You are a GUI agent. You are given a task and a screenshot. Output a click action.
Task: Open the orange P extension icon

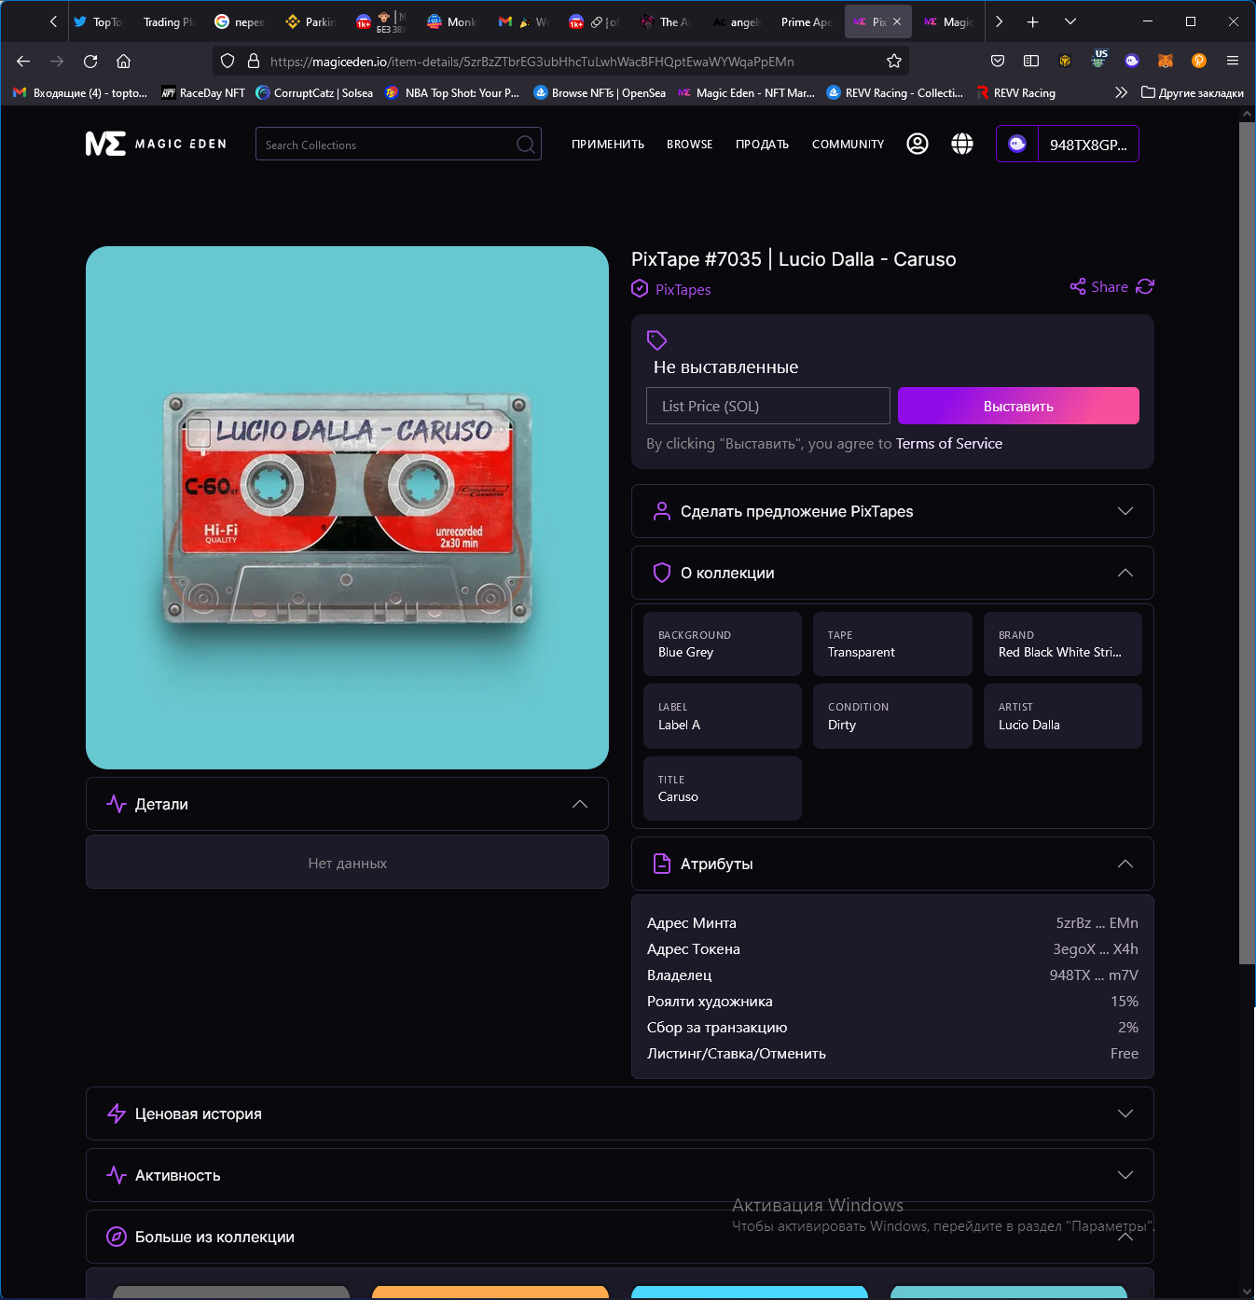pyautogui.click(x=1199, y=62)
